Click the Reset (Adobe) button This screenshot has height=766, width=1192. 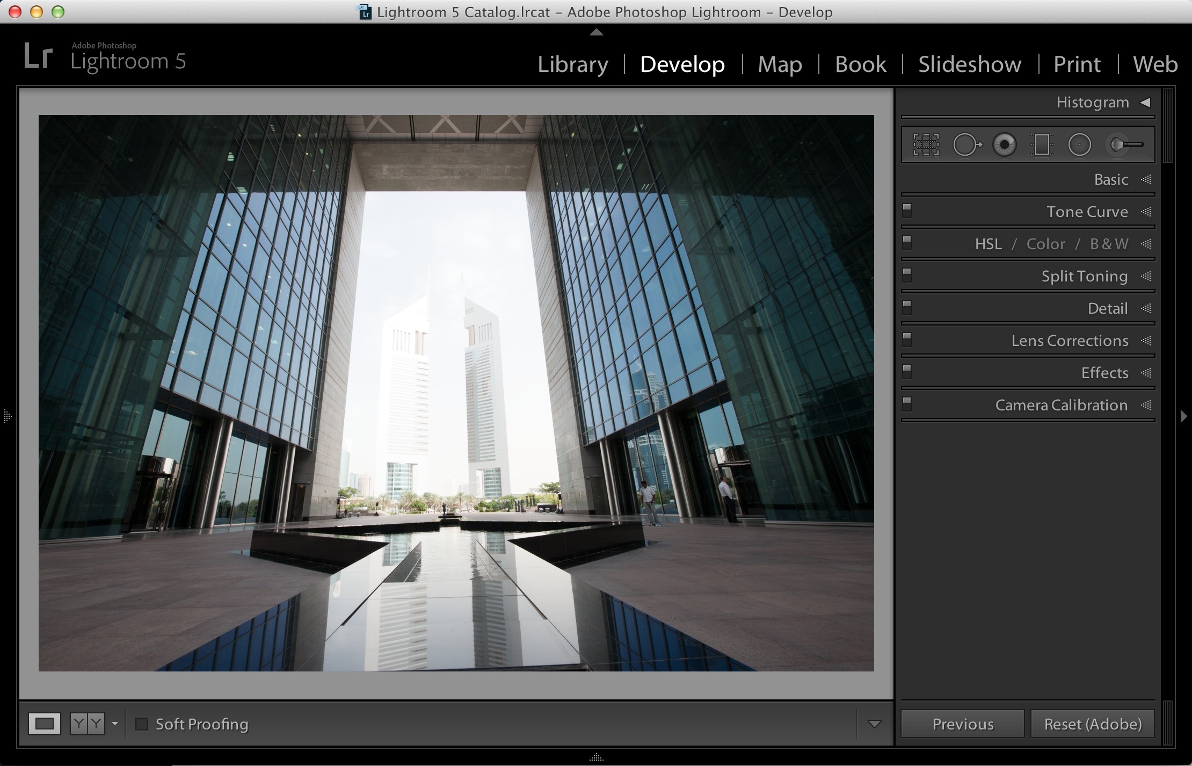click(1093, 724)
